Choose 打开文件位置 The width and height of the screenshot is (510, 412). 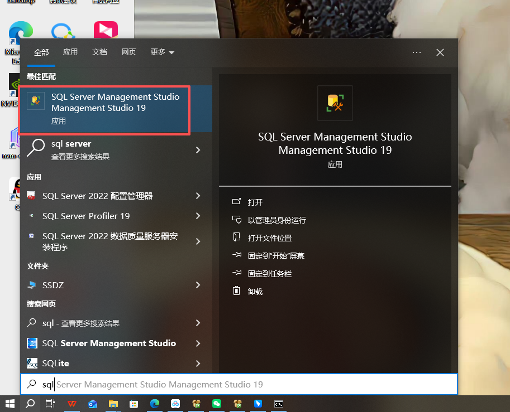(x=270, y=238)
